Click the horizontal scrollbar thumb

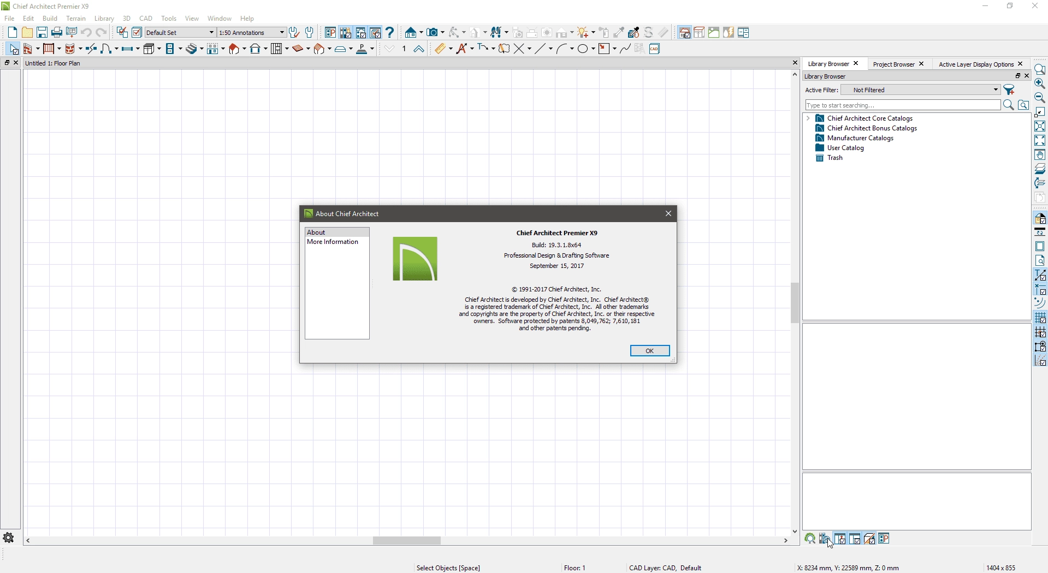pos(407,541)
